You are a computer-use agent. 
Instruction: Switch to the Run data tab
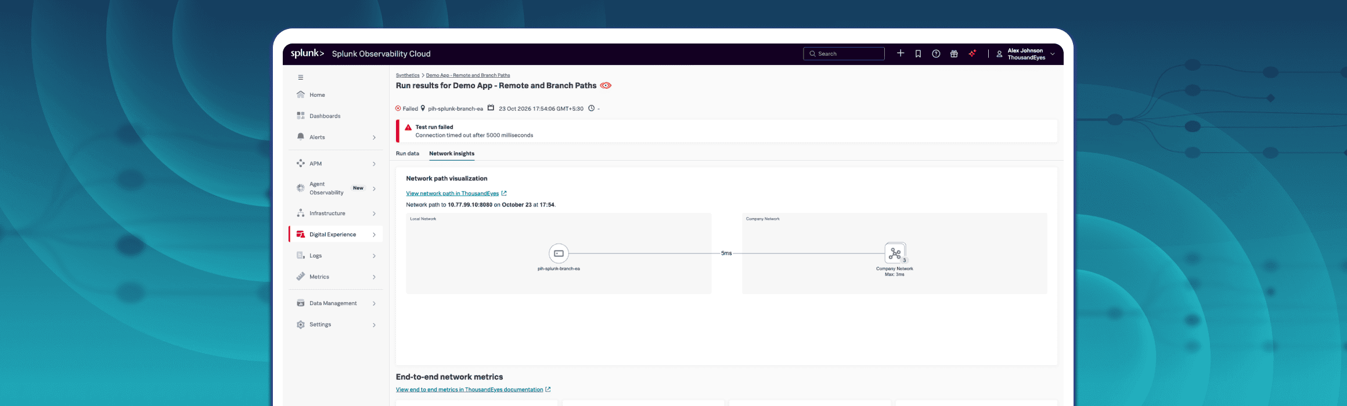click(x=408, y=154)
